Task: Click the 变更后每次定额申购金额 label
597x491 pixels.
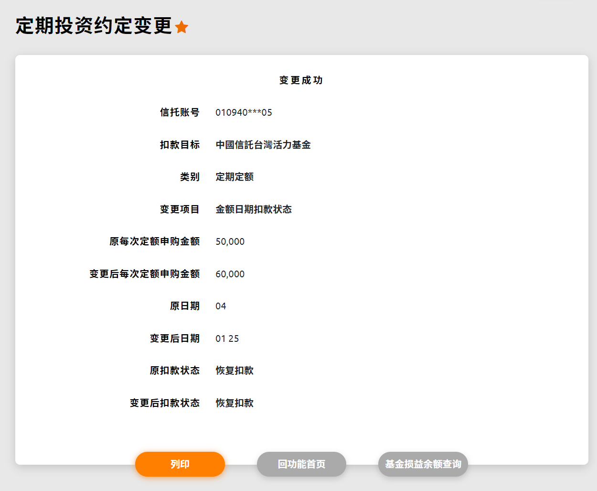Action: coord(144,274)
